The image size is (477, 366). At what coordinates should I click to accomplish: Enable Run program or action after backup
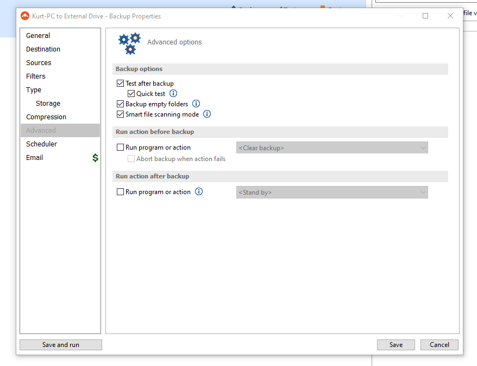click(120, 191)
